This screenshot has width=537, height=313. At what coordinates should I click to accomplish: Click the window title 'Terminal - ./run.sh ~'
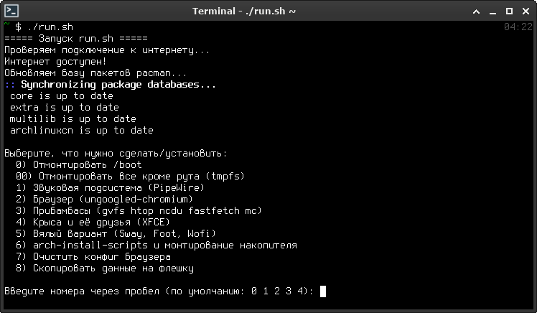point(244,11)
